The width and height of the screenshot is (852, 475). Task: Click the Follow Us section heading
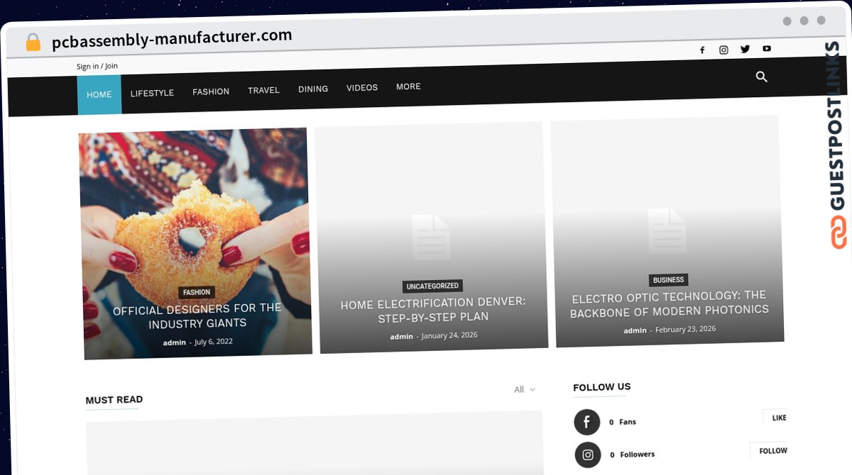tap(602, 386)
